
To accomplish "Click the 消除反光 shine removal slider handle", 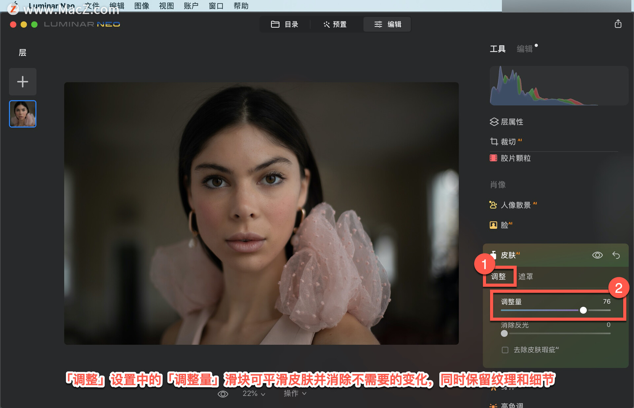I will tap(504, 334).
